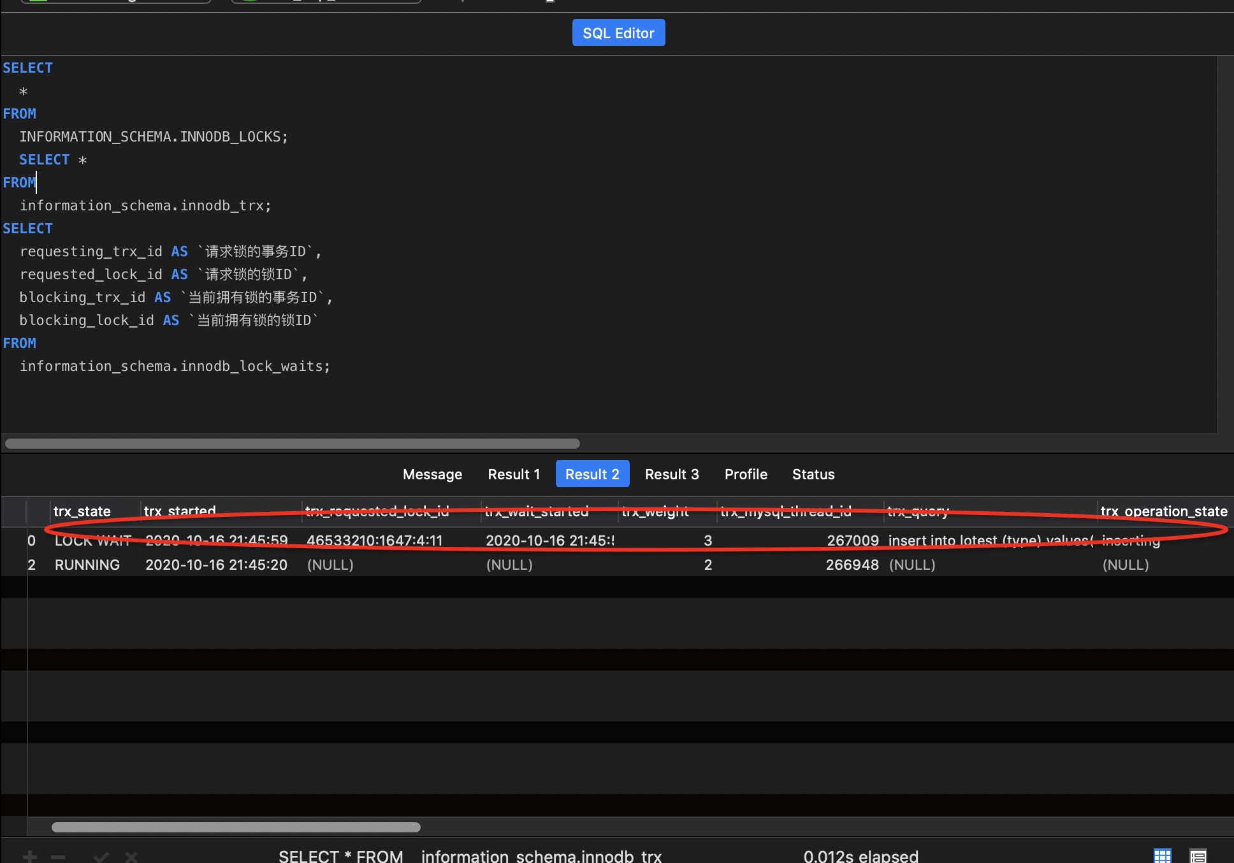Switch to Result 1 tab
Viewport: 1234px width, 863px height.
point(514,474)
